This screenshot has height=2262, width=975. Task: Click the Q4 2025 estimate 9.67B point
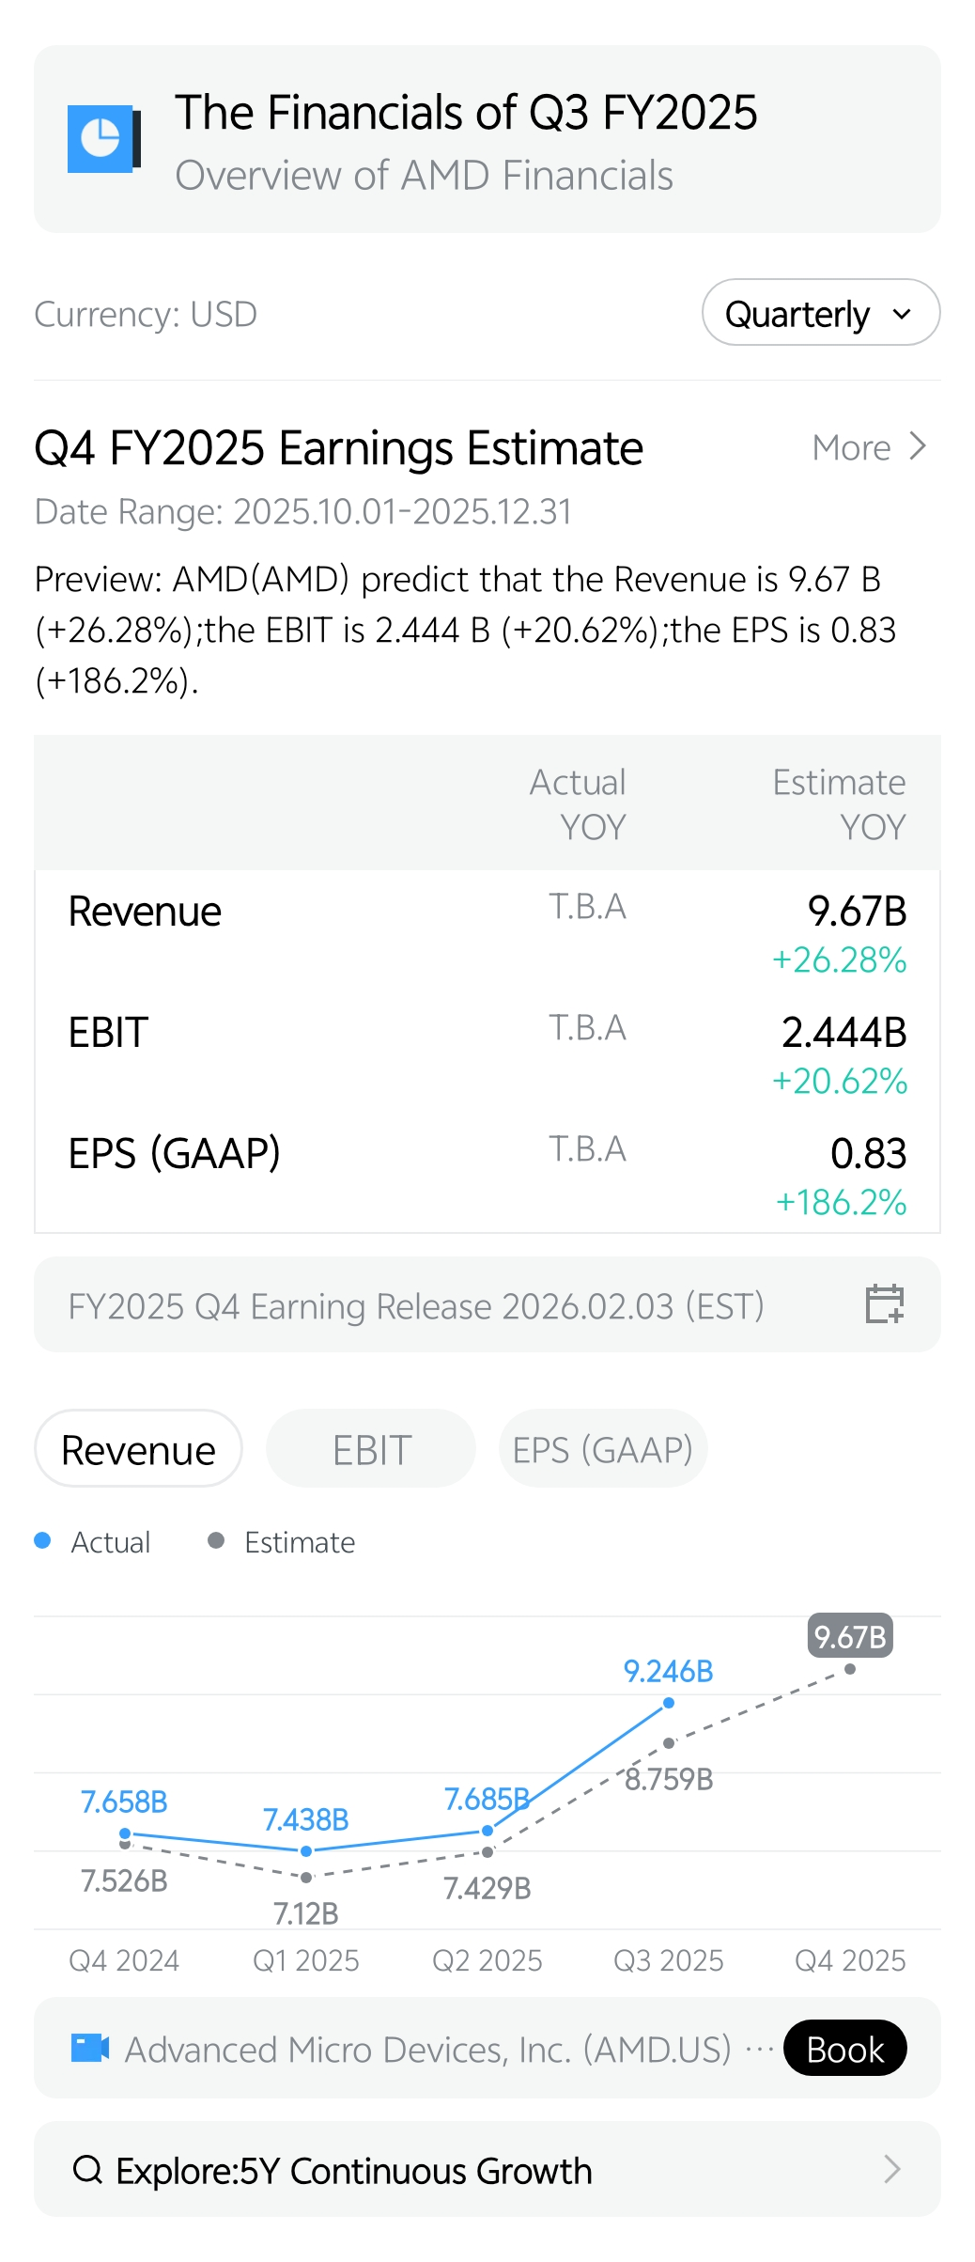pyautogui.click(x=850, y=1669)
